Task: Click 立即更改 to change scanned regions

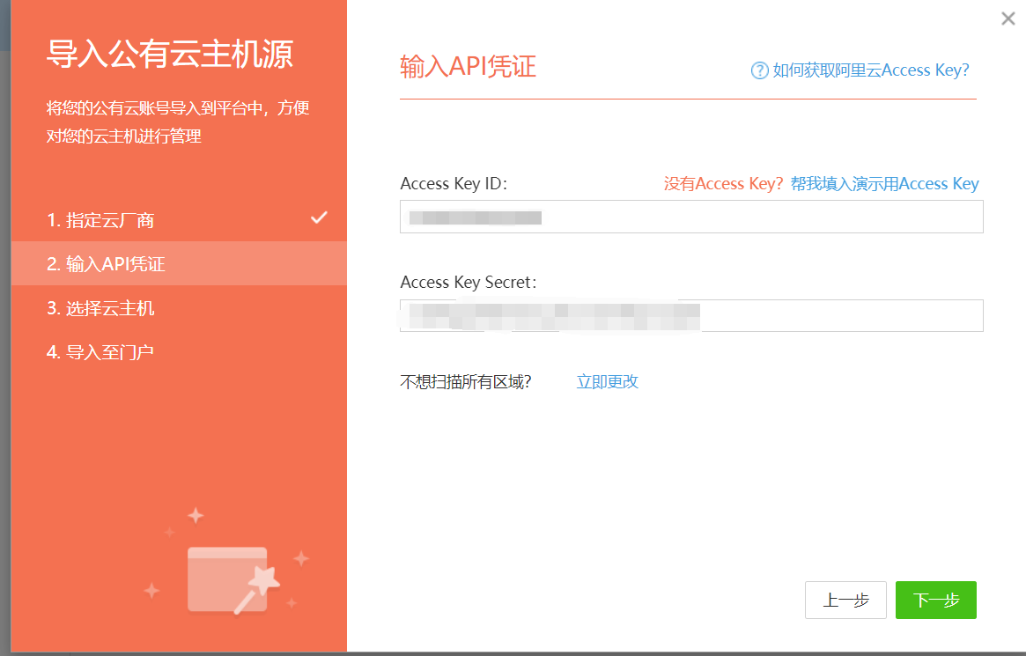Action: click(x=607, y=381)
